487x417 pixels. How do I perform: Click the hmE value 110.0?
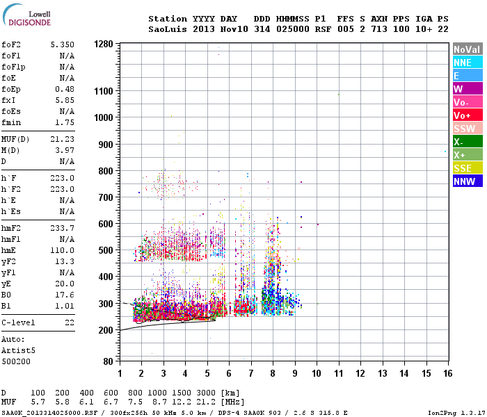(x=63, y=250)
